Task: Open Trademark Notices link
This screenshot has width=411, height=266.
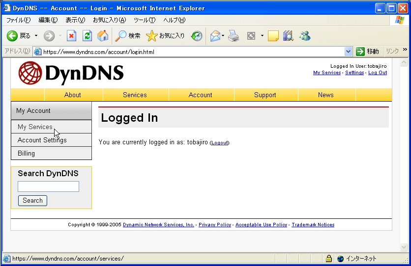Action: coord(313,225)
